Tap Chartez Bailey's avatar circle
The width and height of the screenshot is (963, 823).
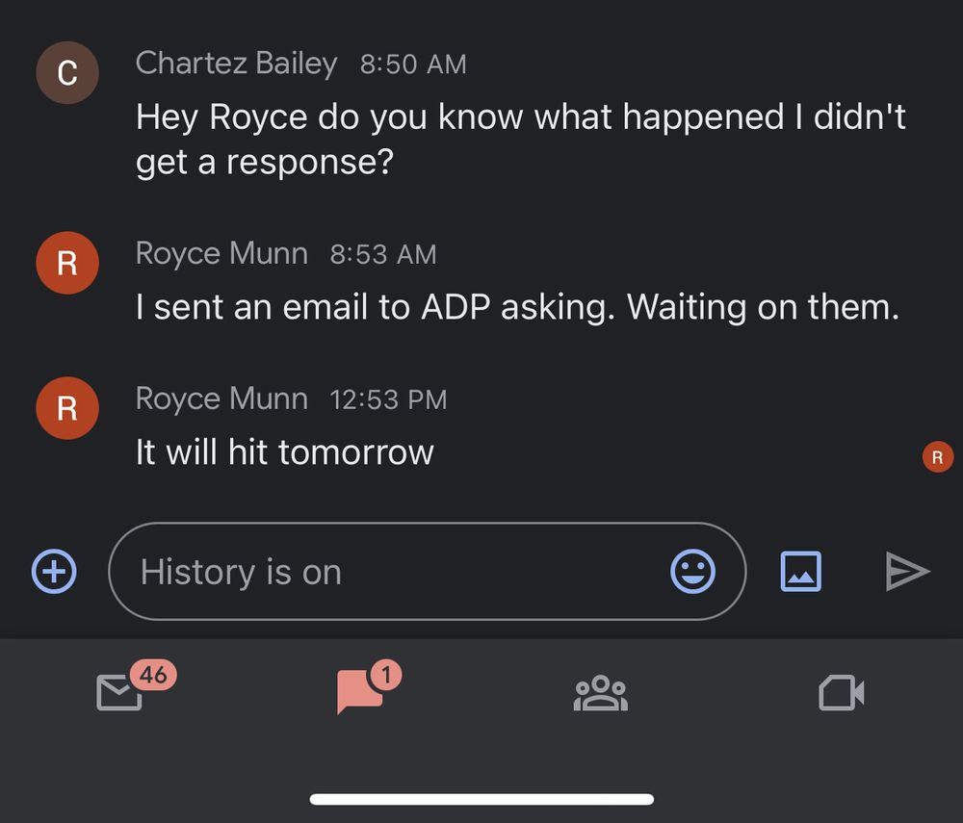click(x=67, y=72)
